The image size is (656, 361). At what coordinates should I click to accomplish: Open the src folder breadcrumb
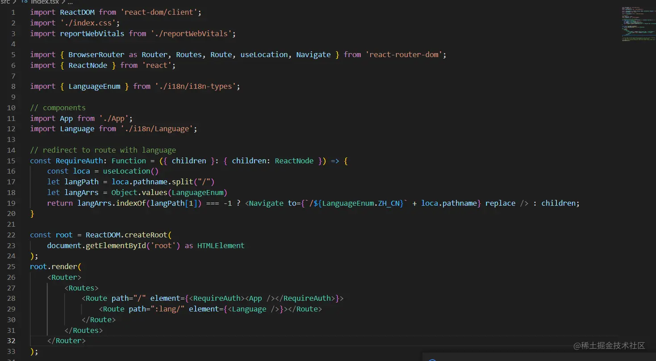point(5,2)
